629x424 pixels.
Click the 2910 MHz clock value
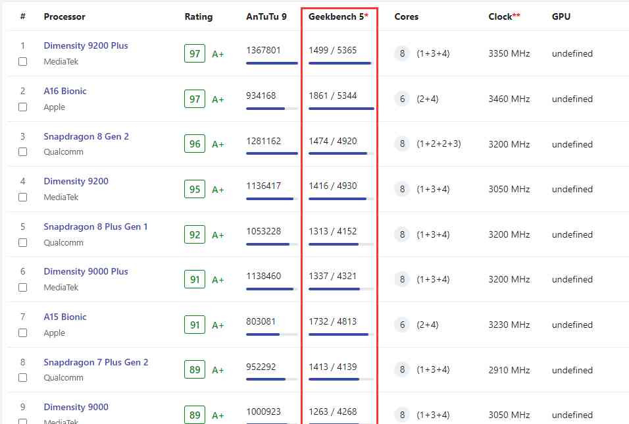(509, 370)
